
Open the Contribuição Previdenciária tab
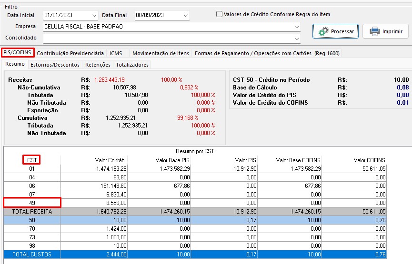click(x=70, y=53)
